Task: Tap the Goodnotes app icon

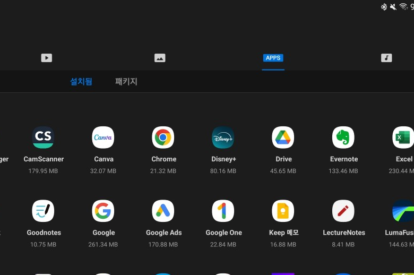Action: point(43,211)
